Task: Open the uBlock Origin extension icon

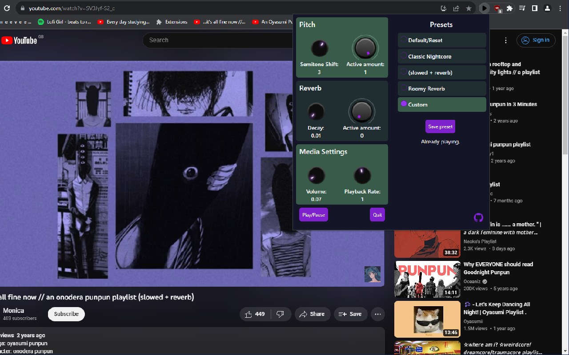Action: point(497,8)
